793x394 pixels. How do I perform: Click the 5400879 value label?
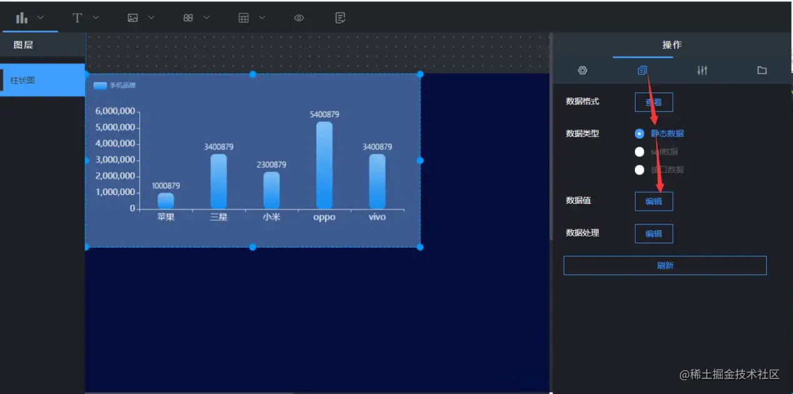coord(324,114)
